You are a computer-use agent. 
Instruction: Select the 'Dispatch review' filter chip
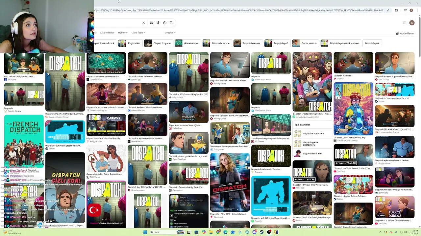248,43
